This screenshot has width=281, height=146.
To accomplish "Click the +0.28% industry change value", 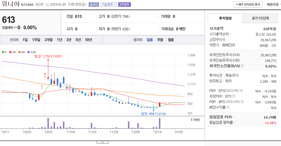I will click(270, 123).
